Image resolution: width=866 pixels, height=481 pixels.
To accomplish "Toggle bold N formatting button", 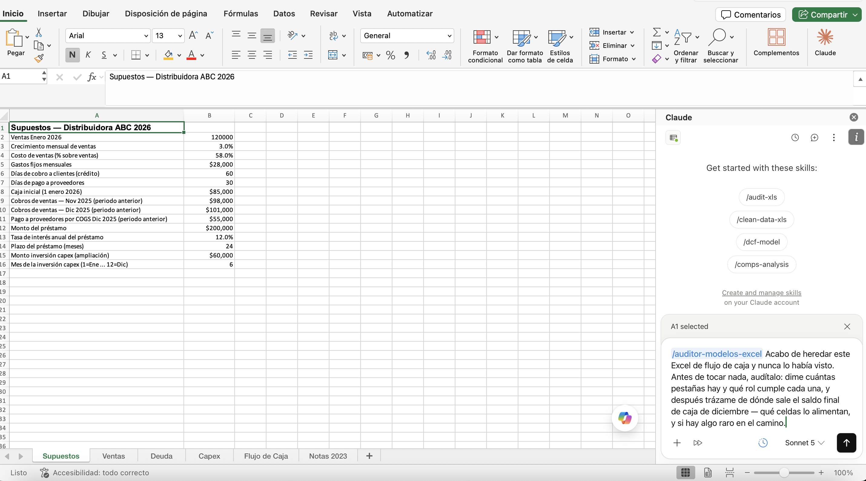I will (72, 55).
